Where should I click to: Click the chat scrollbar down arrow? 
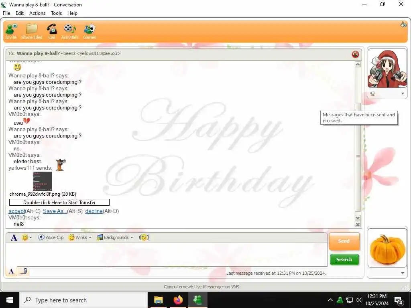coord(358,218)
